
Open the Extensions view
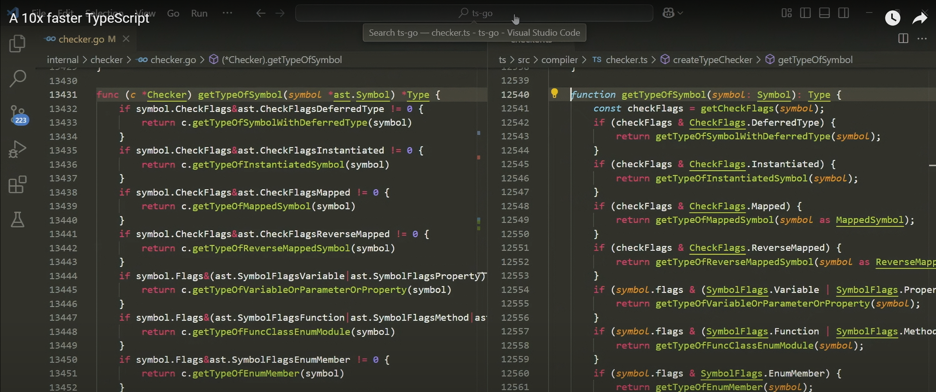pos(17,184)
